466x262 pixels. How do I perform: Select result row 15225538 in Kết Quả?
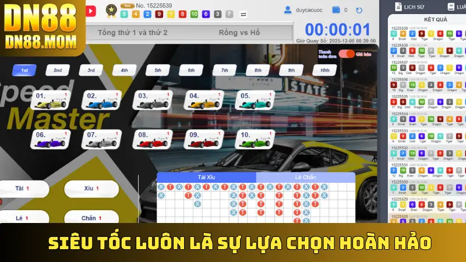(427, 51)
